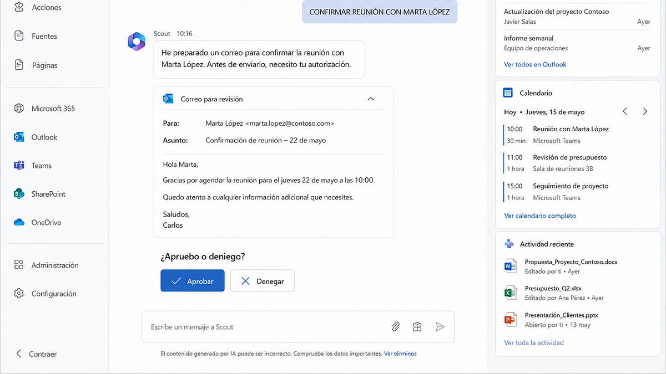Open the SharePoint app icon
The image size is (666, 374).
click(19, 194)
